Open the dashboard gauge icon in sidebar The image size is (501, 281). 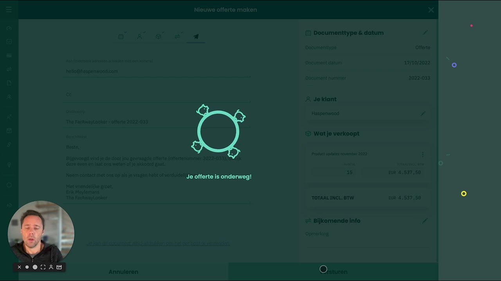[x=9, y=28]
